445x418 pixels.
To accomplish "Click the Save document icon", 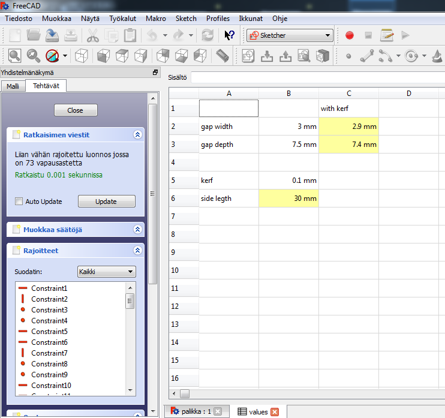I will 52,35.
